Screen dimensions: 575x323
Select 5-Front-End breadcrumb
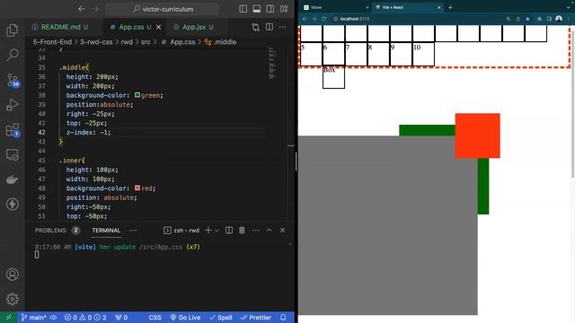(x=52, y=42)
